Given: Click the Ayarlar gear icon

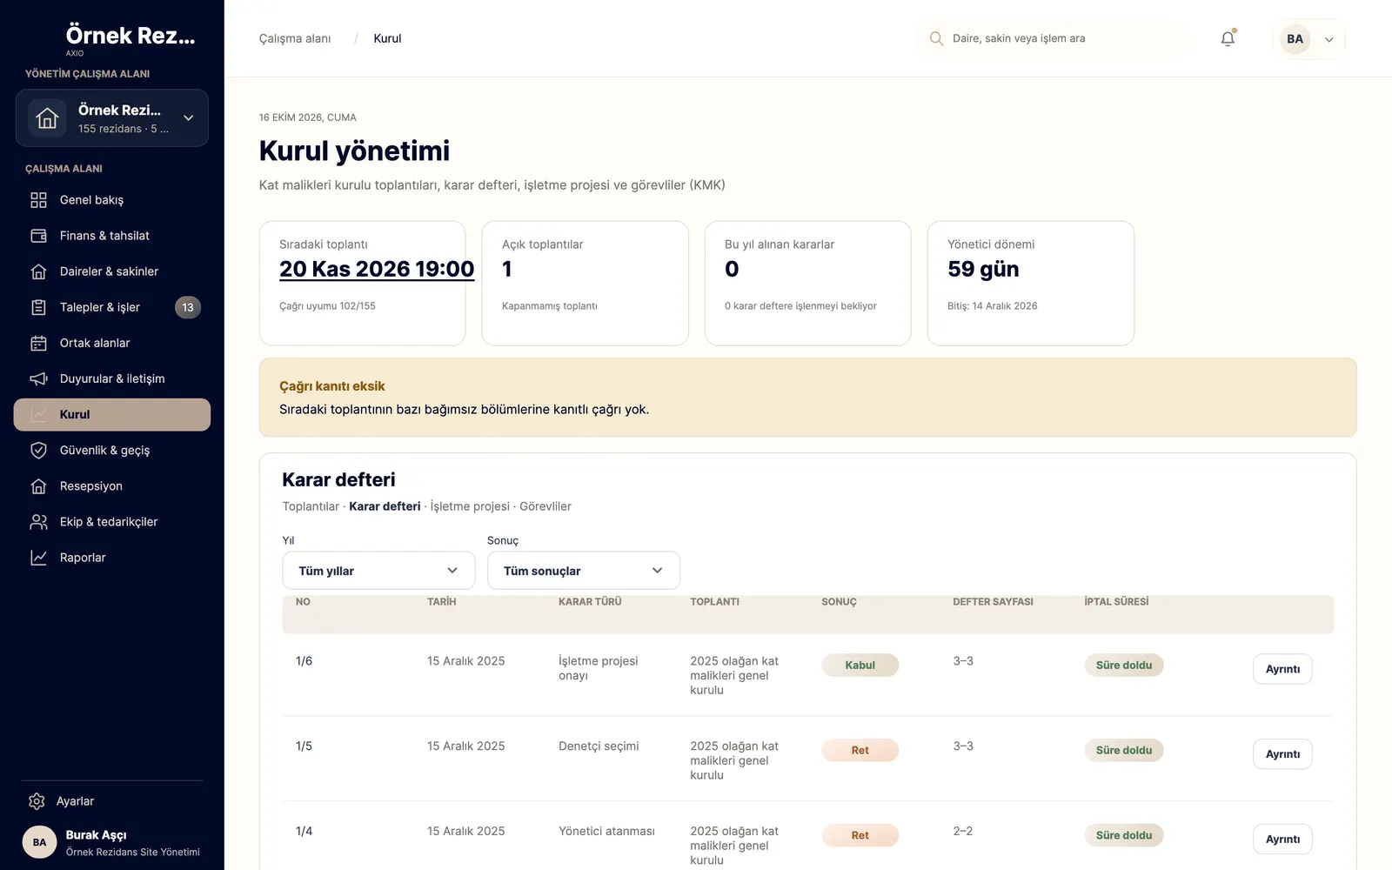Looking at the screenshot, I should tap(37, 801).
